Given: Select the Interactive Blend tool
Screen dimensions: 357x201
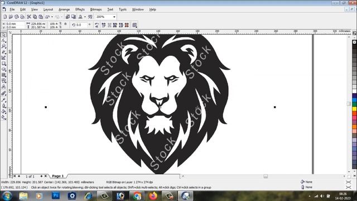Looking at the screenshot, I should tap(4, 93).
